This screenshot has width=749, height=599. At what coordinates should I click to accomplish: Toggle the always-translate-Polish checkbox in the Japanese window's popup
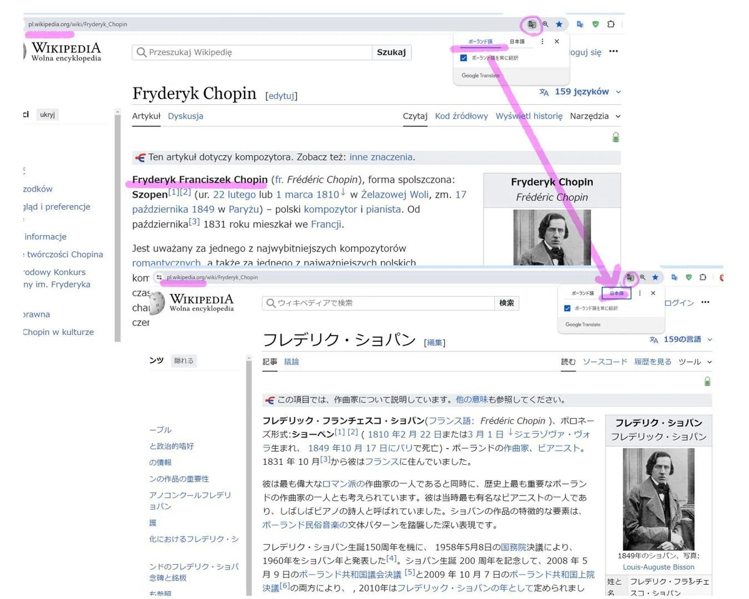tap(567, 308)
